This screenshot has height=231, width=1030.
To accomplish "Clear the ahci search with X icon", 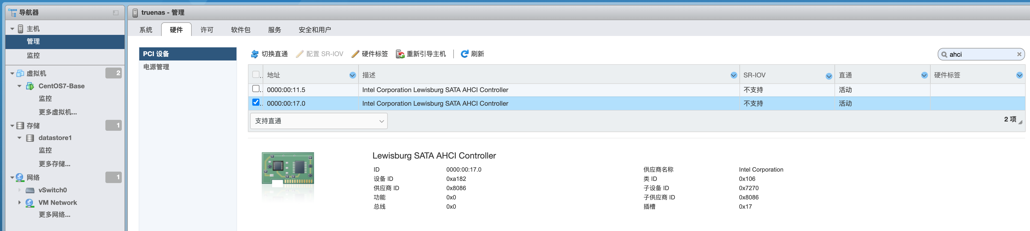I will tap(1019, 54).
